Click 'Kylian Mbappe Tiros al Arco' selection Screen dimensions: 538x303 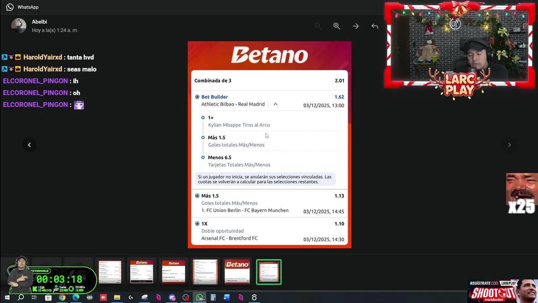[239, 125]
